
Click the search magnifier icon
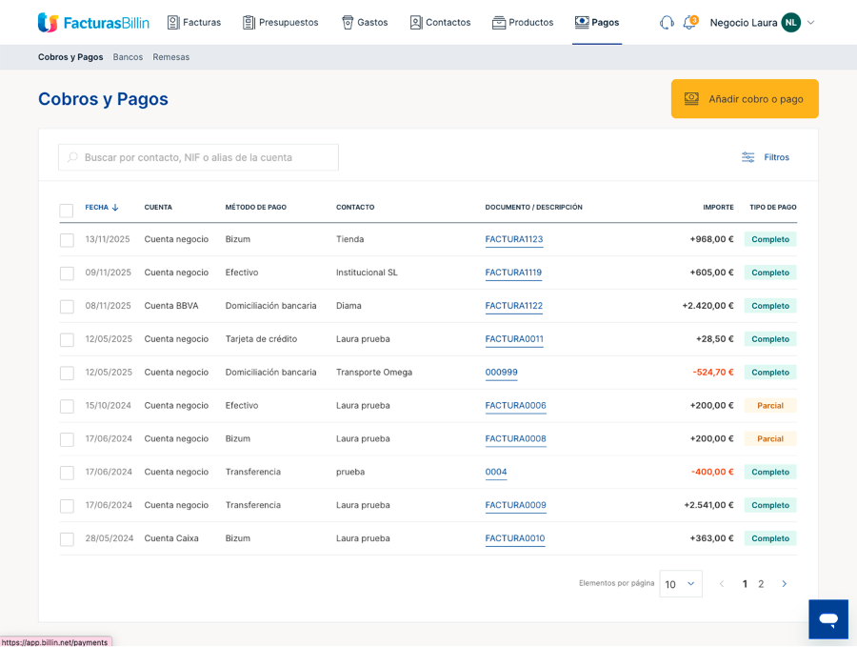[72, 157]
